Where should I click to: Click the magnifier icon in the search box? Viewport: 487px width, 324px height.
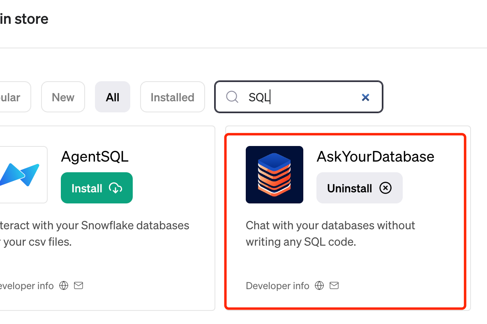232,97
